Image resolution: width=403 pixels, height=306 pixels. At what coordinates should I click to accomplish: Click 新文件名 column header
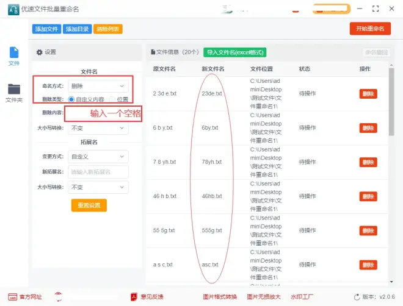(213, 69)
